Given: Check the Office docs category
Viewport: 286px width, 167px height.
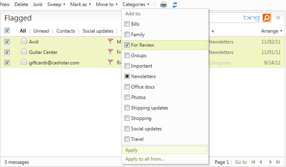Looking at the screenshot, I should pos(127,86).
